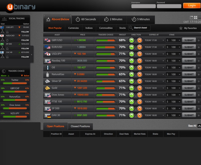Open expiry dropdown for Oil row
The height and width of the screenshot is (165, 201).
click(163, 67)
